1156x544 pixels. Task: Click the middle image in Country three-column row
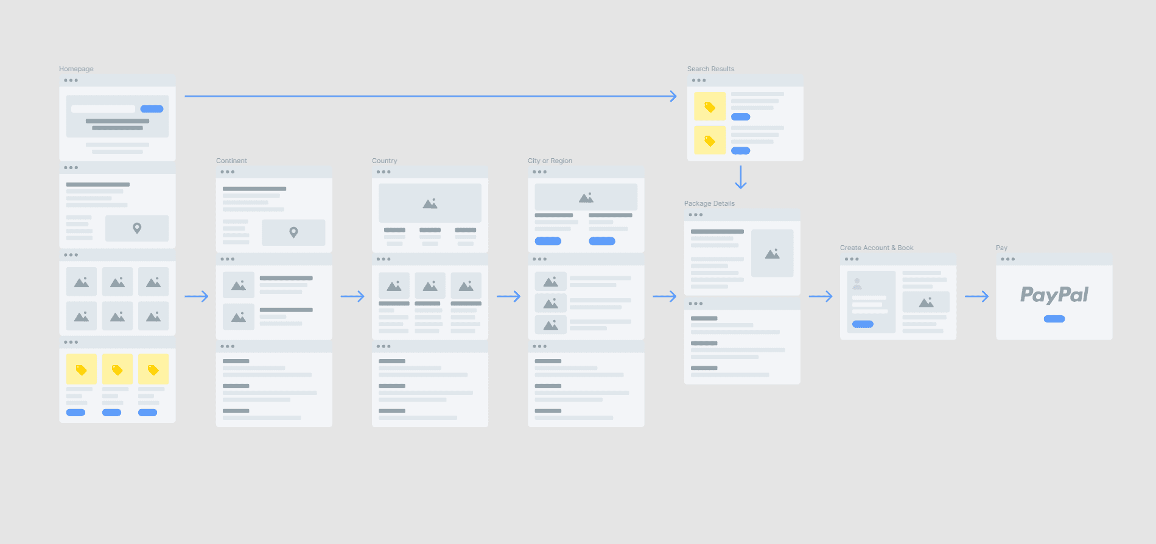pyautogui.click(x=430, y=285)
